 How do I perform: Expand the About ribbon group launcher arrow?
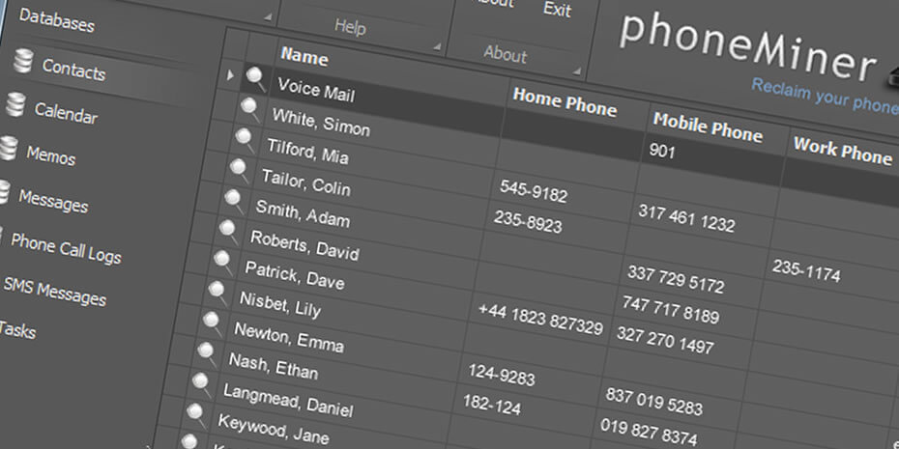point(577,71)
